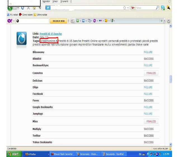Screen dimensions: 179x157
Task: Show hidden tray icons arrow
Action: point(148,154)
